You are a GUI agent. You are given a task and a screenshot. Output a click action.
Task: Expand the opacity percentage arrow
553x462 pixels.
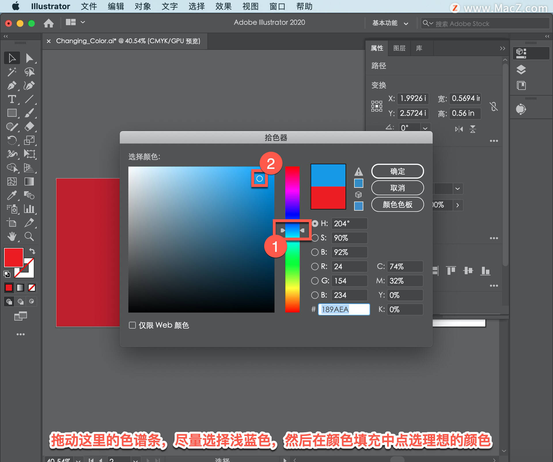pyautogui.click(x=457, y=205)
